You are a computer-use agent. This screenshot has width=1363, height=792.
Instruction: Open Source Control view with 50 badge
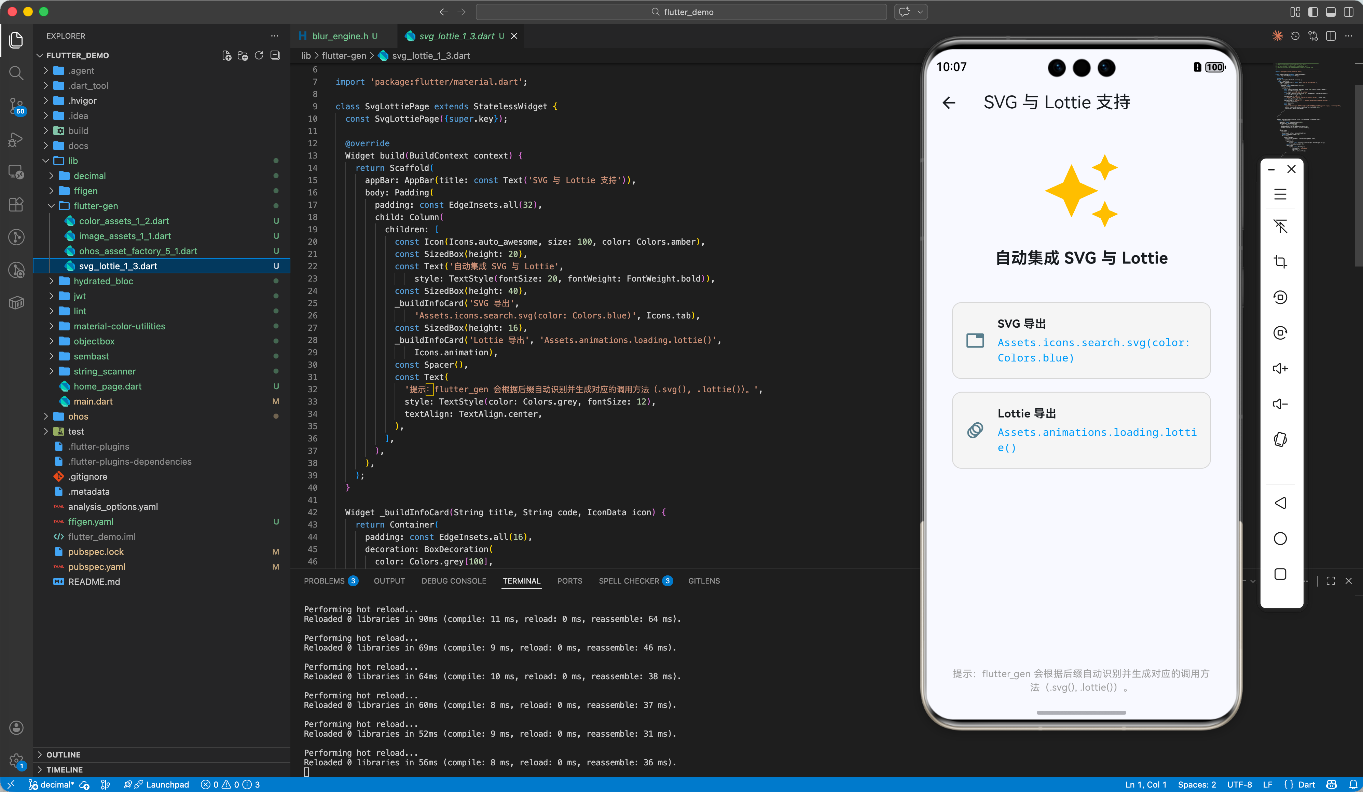tap(16, 106)
